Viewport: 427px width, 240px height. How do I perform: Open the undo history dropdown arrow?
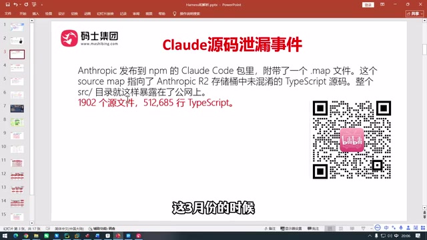[20, 5]
